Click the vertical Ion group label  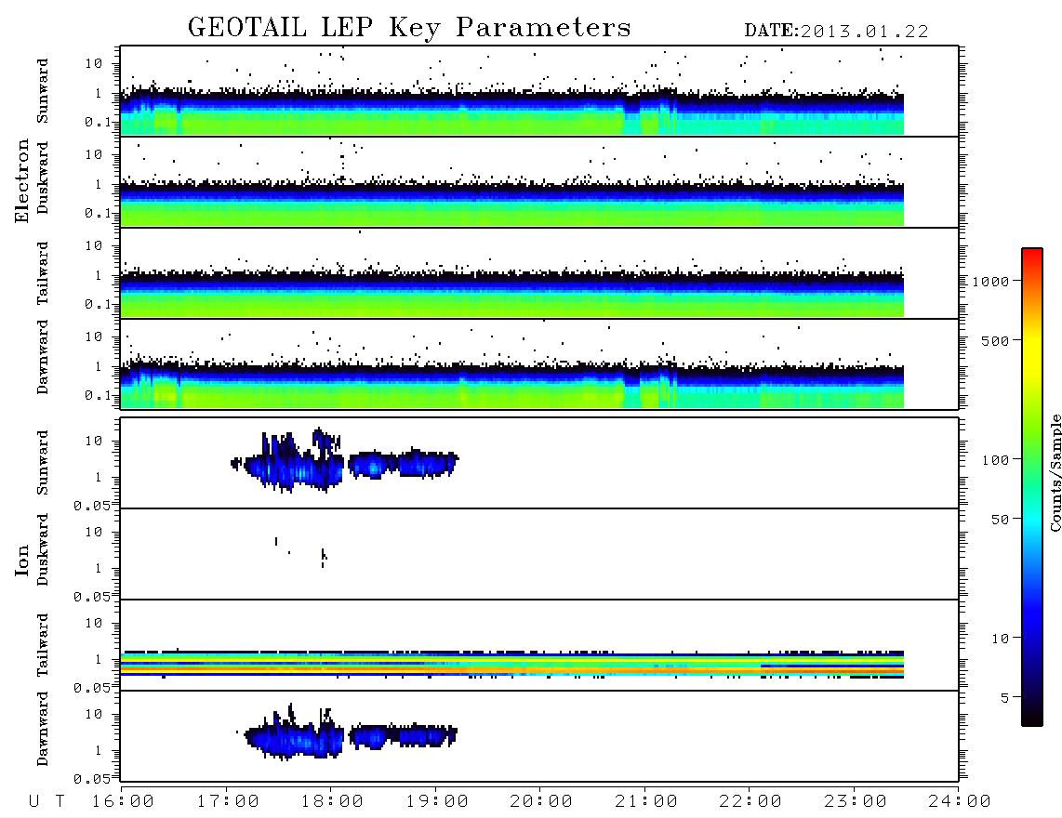pyautogui.click(x=22, y=560)
